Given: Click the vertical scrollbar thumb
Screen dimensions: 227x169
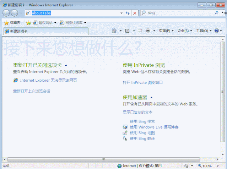Looking at the screenshot, I should (x=223, y=92).
